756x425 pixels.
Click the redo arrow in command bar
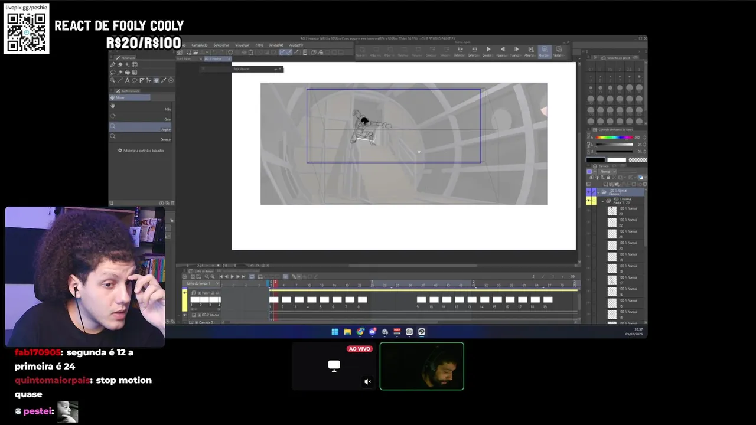coord(222,52)
